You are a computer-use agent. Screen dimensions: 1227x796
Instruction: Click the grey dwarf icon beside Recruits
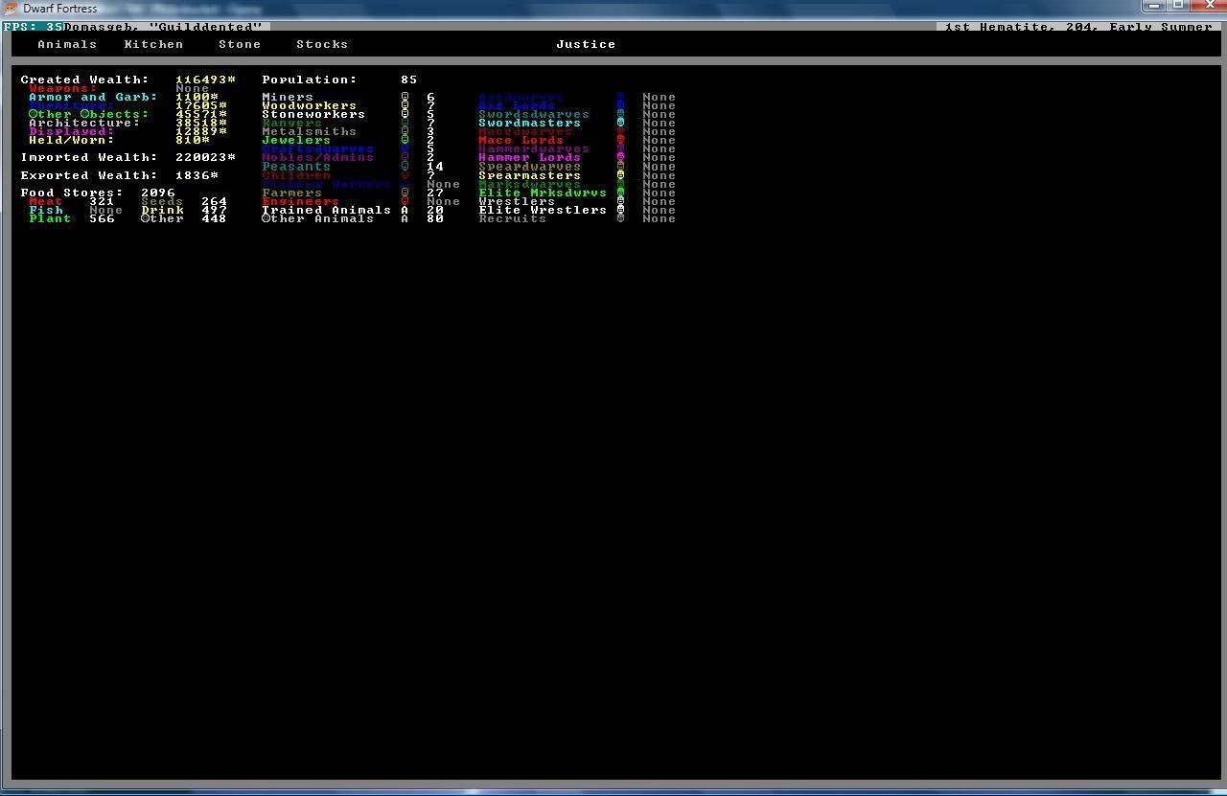[620, 218]
